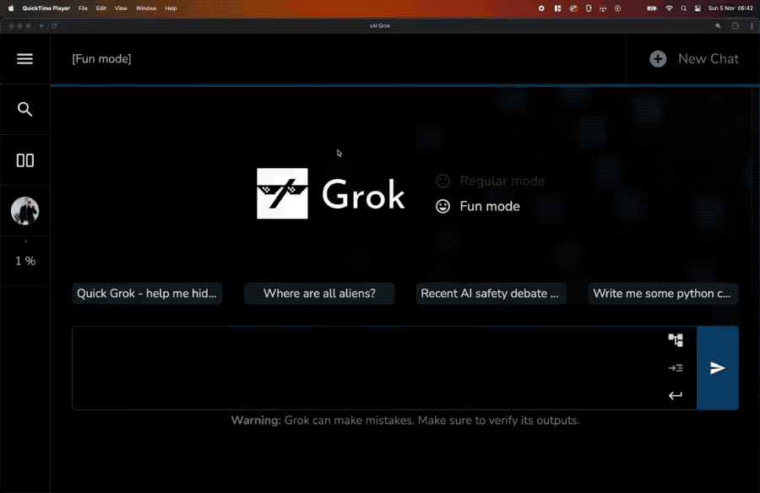The image size is (760, 493).
Task: Click the screen recording indicator in menu bar
Action: pyautogui.click(x=541, y=8)
